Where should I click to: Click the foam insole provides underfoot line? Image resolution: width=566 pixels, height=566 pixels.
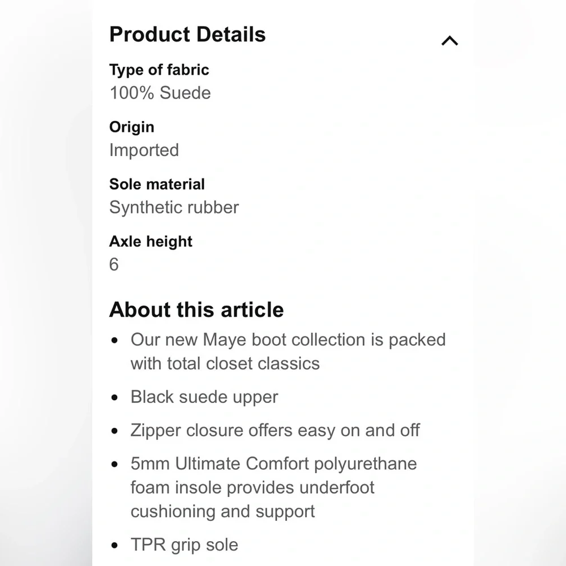pyautogui.click(x=252, y=487)
